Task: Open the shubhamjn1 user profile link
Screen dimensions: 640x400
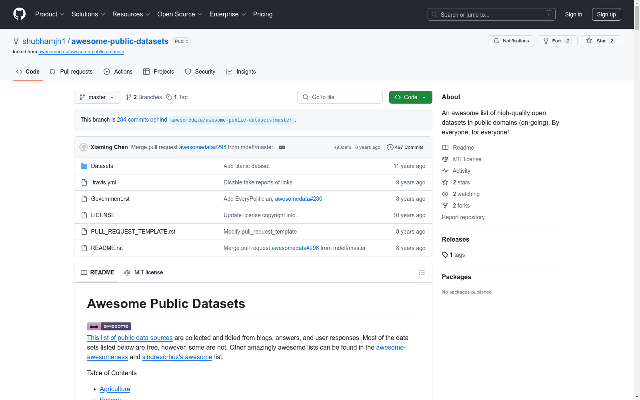Action: (44, 41)
